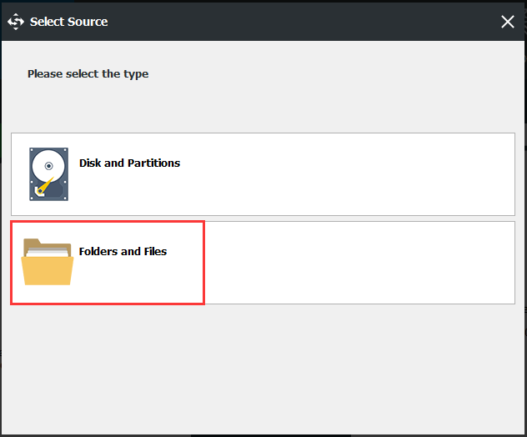Click the Folders and Files text label

(x=123, y=252)
